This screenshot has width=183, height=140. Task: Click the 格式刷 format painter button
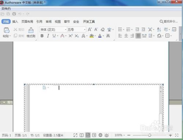[31, 33]
